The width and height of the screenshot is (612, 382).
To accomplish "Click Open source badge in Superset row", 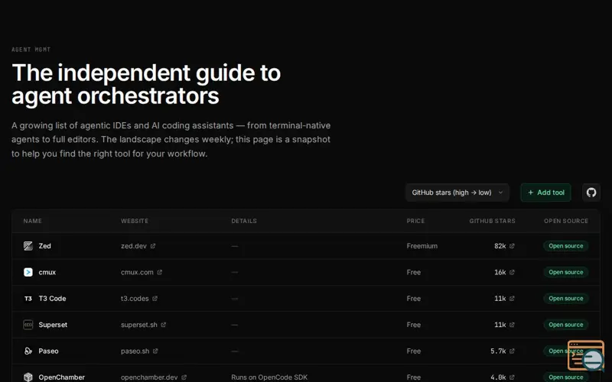I will [x=566, y=325].
